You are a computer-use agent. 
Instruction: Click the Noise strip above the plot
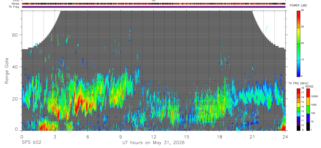(x=154, y=4)
